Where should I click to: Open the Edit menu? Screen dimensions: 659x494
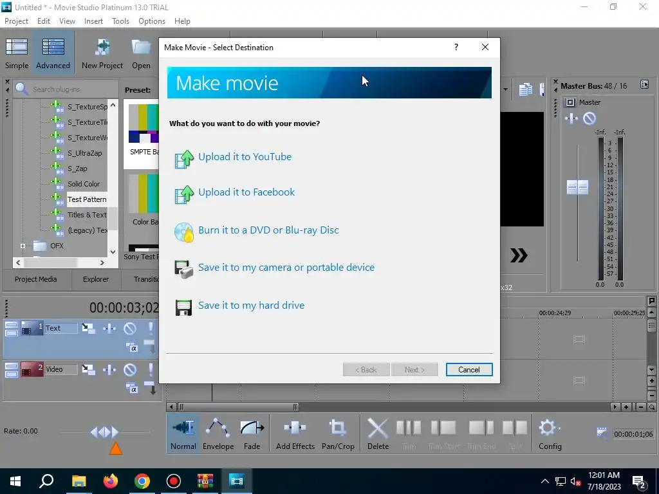[x=44, y=21]
